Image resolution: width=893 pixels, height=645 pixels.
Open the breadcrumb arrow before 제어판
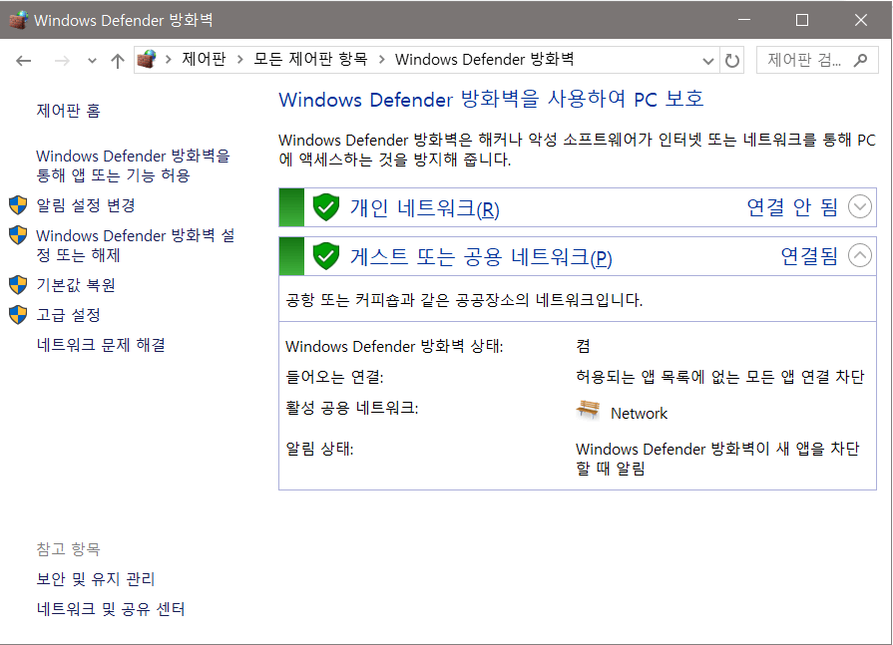click(x=168, y=60)
